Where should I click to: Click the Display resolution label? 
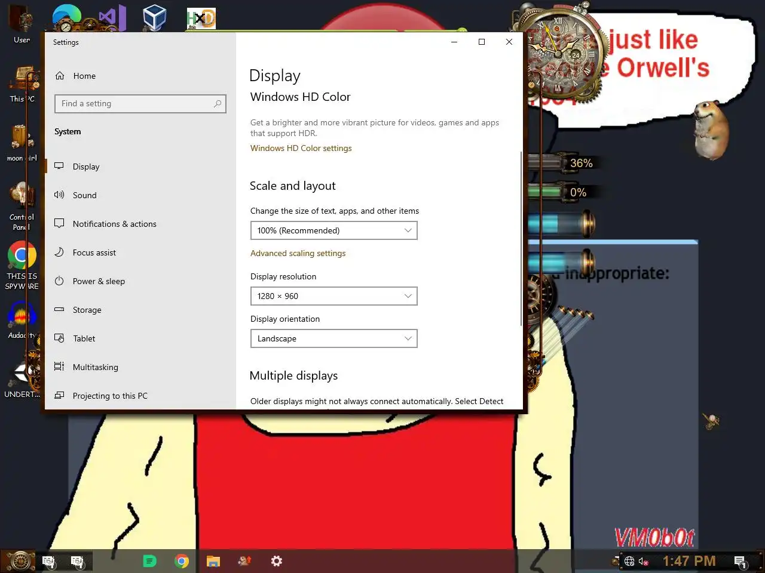[283, 276]
